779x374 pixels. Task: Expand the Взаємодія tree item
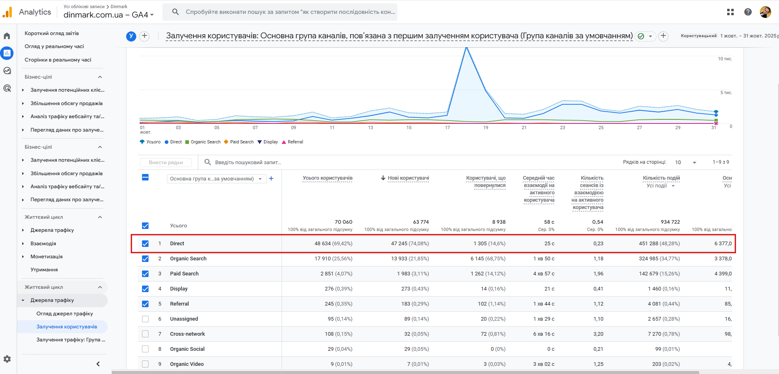coord(23,244)
